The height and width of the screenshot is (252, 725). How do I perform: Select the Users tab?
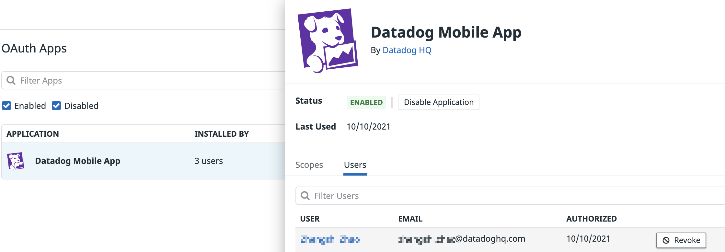355,165
